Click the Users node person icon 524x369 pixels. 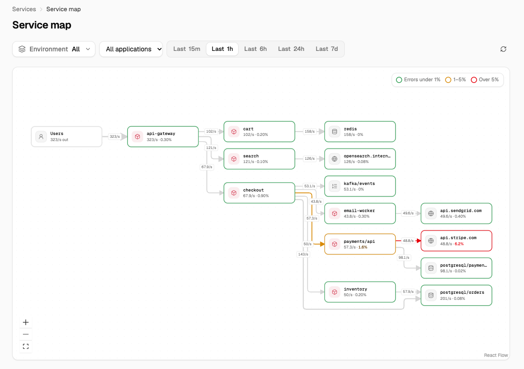[x=41, y=136]
